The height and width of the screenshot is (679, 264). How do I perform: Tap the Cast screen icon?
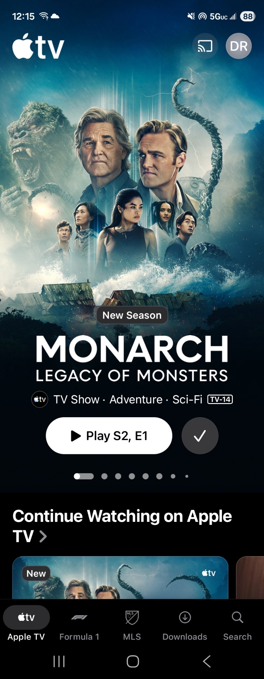click(x=205, y=46)
